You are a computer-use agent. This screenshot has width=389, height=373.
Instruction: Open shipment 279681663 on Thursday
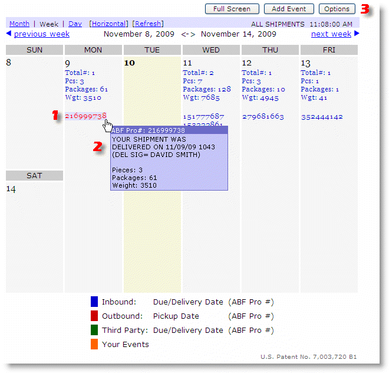[x=263, y=116]
